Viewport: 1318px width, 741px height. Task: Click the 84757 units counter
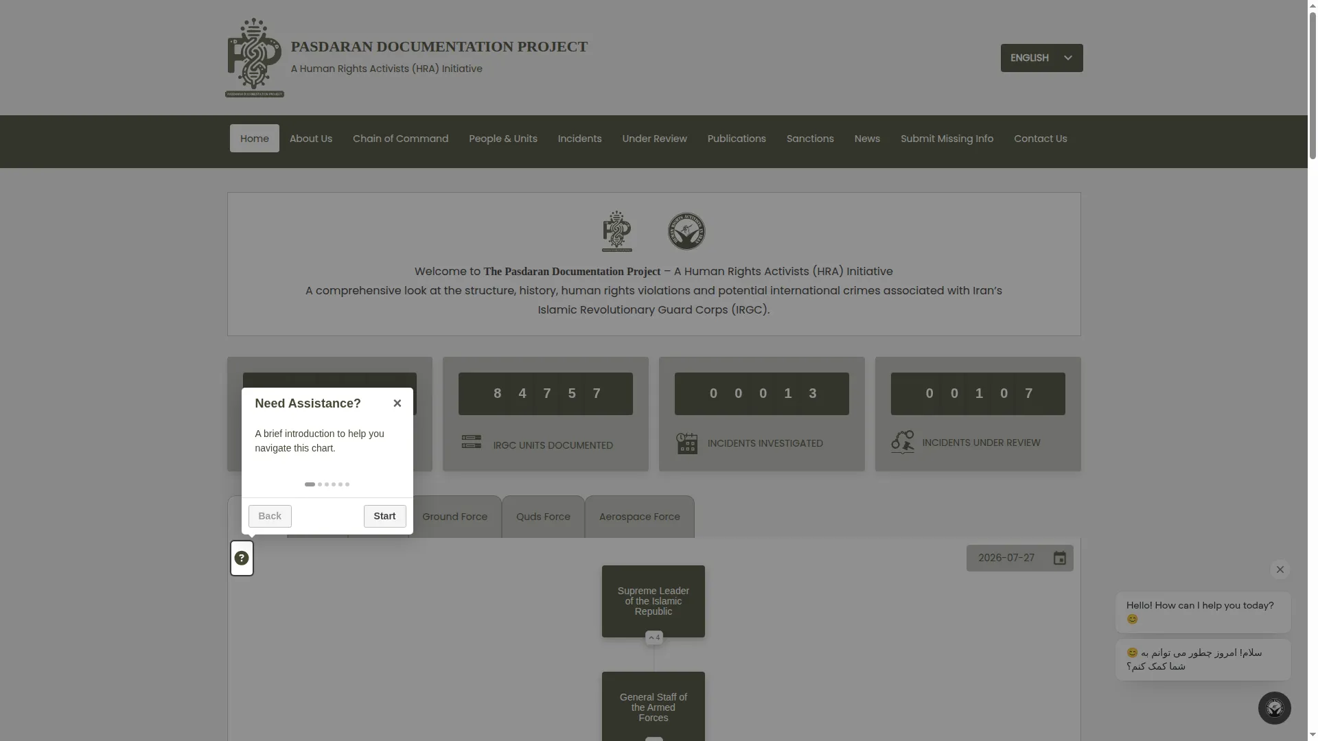point(545,394)
